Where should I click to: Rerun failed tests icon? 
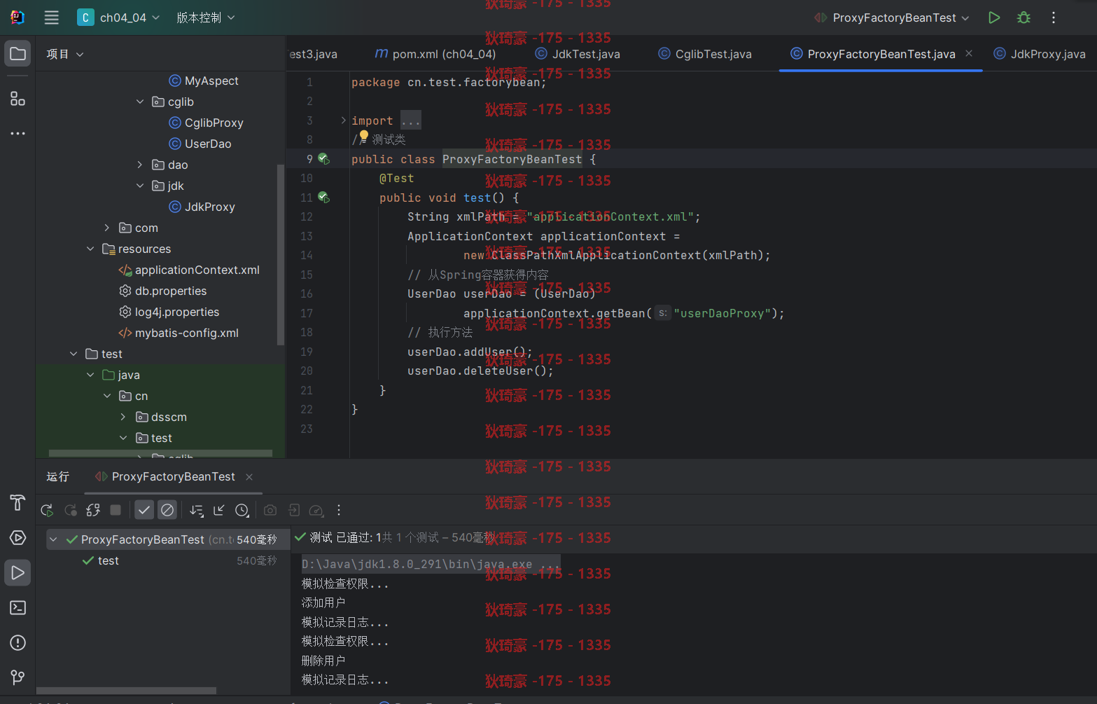pos(70,510)
